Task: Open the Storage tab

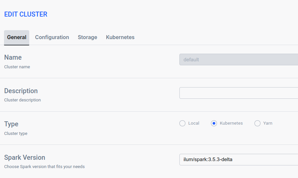Action: pos(87,37)
